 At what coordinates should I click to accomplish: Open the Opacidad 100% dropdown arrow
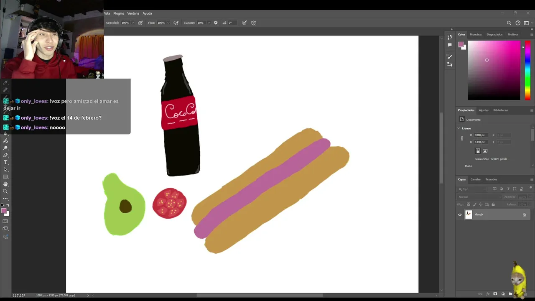[x=132, y=23]
